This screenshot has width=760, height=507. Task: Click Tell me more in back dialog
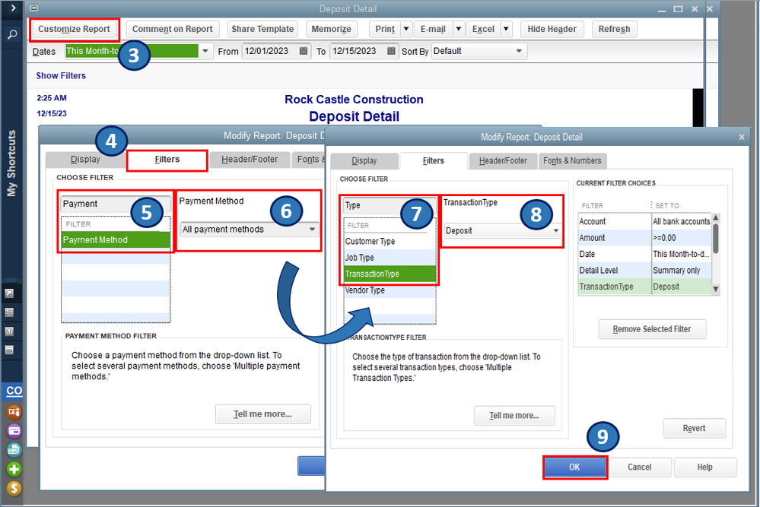coord(263,414)
